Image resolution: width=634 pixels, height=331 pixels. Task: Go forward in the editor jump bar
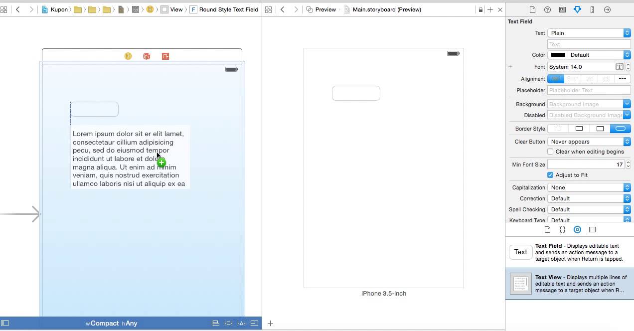tap(31, 9)
